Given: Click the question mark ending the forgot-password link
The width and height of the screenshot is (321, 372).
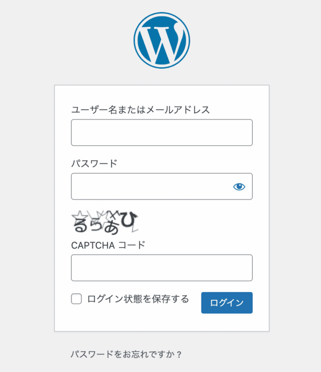Looking at the screenshot, I should click(x=178, y=354).
